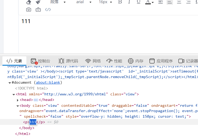The image size is (198, 136).
Task: Click the indent alignment icon
Action: tap(160, 2)
